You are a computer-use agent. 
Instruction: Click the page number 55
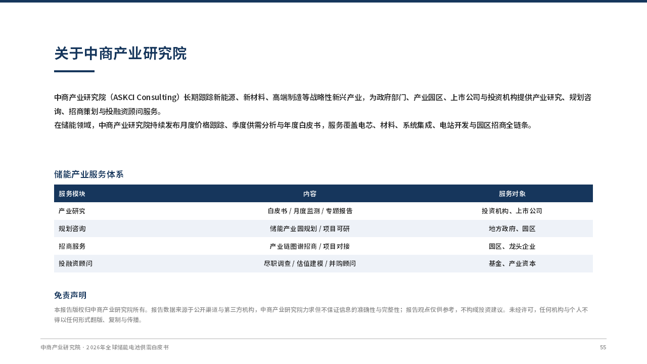(603, 347)
